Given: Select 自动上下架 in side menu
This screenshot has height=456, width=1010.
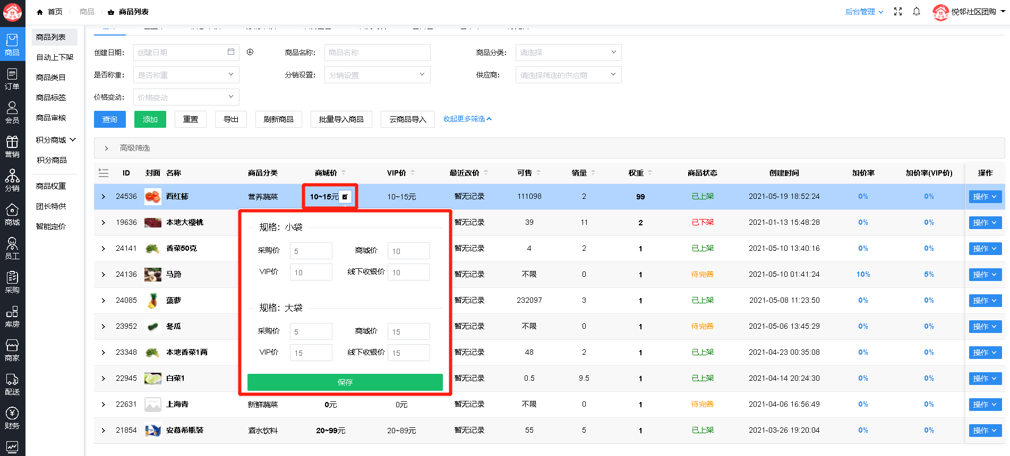Looking at the screenshot, I should 55,57.
